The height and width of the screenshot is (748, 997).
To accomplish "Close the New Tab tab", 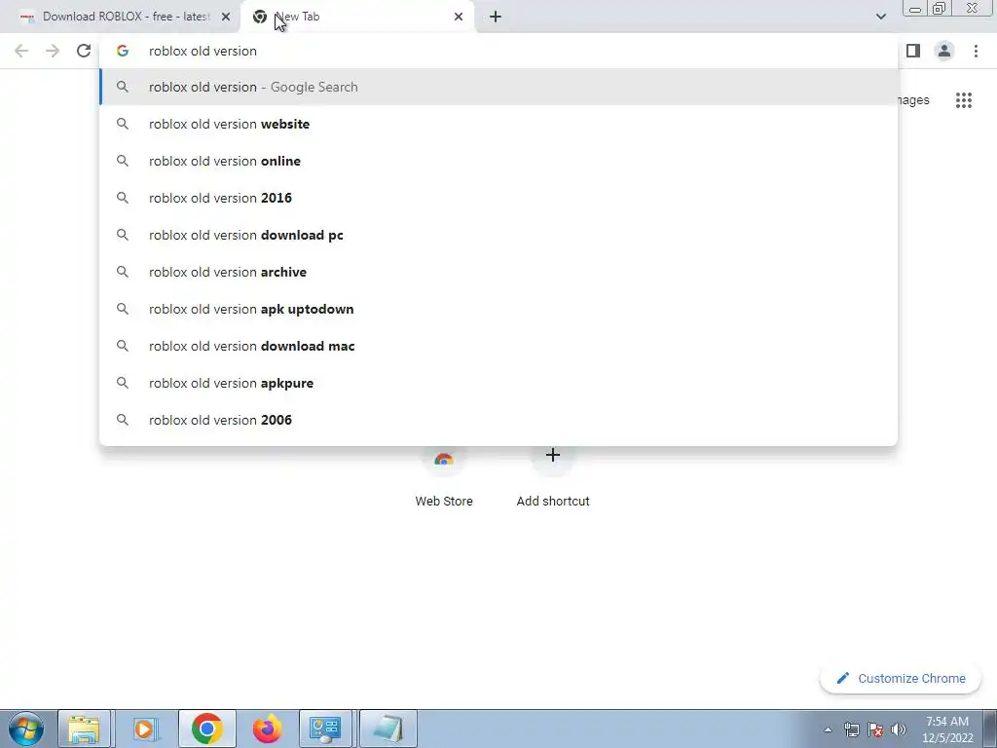I will coord(459,17).
